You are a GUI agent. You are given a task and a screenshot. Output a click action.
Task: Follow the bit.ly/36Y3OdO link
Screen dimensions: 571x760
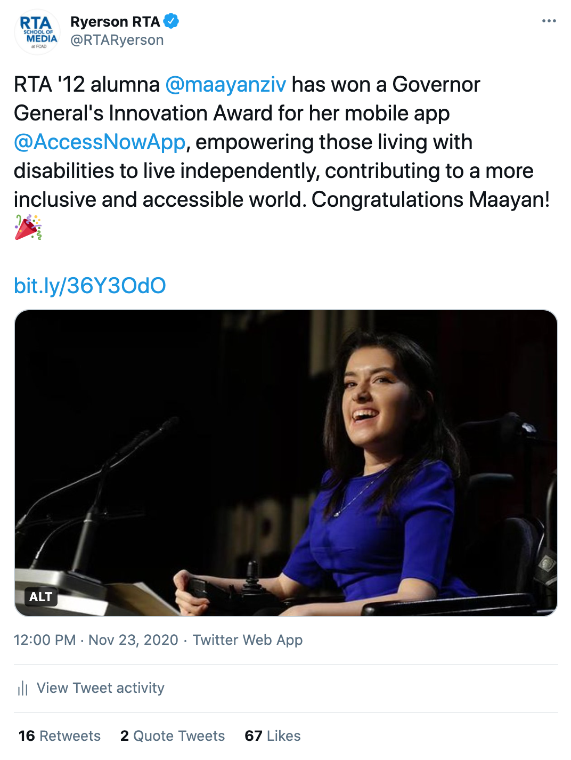pyautogui.click(x=89, y=286)
